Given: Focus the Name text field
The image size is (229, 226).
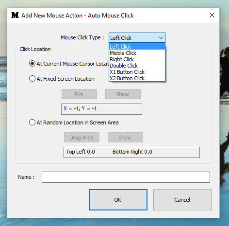Looking at the screenshot, I should [126, 177].
